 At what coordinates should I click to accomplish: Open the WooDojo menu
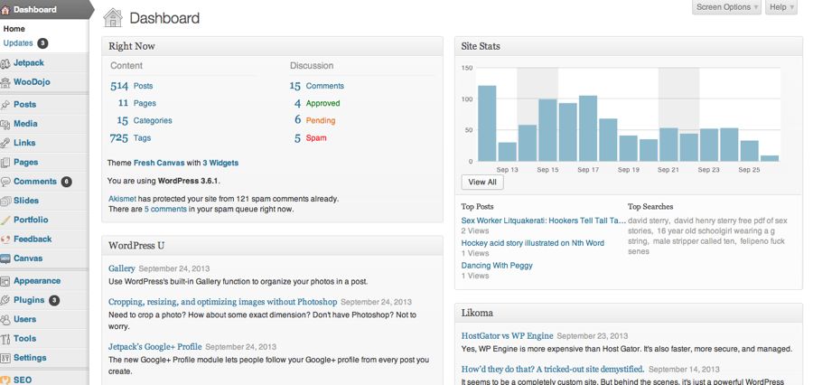[x=32, y=82]
